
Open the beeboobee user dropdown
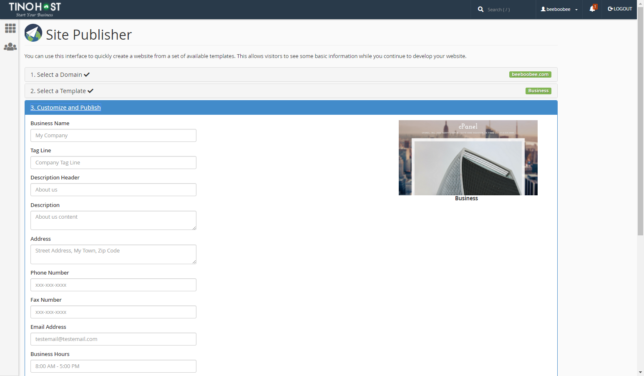[559, 9]
